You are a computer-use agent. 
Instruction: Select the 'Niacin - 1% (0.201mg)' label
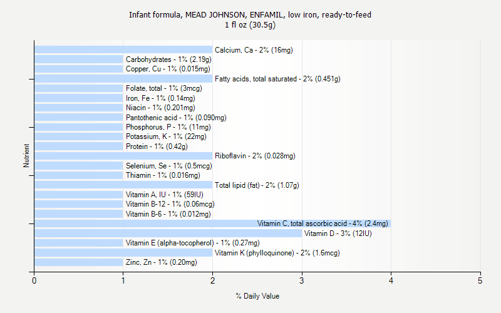pos(160,108)
